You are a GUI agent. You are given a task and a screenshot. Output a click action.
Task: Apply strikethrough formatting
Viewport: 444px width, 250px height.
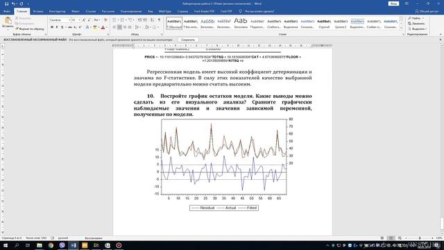tap(70, 27)
